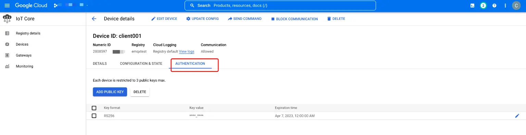Switch to Configuration & State tab

[x=141, y=63]
